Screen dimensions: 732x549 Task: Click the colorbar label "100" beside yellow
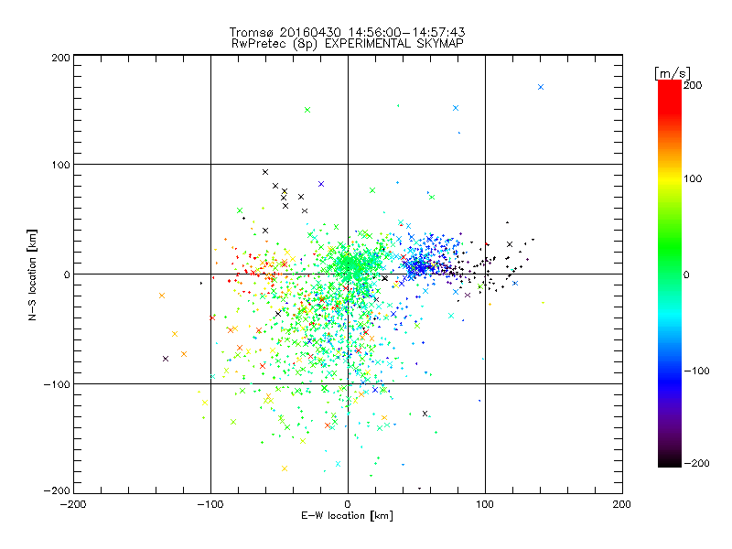[693, 178]
